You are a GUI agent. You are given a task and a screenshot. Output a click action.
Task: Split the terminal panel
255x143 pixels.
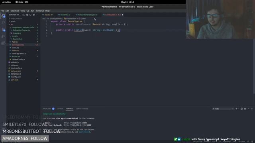pos(241,109)
